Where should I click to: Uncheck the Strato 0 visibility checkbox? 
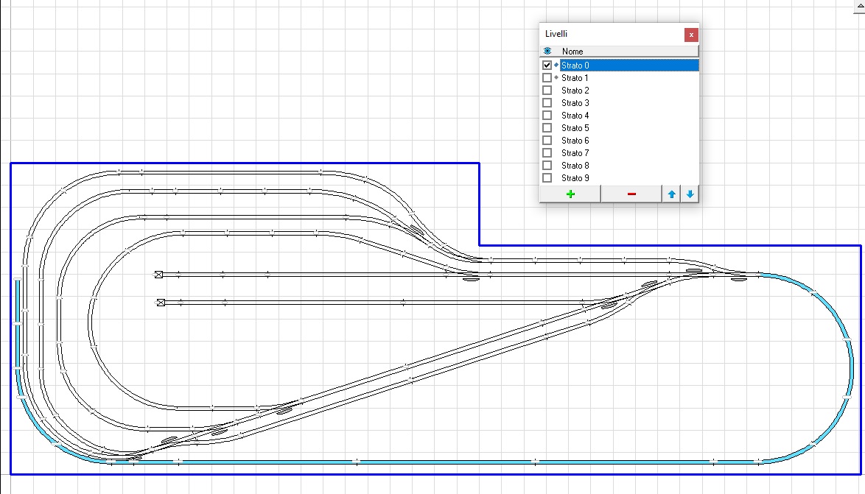(547, 66)
